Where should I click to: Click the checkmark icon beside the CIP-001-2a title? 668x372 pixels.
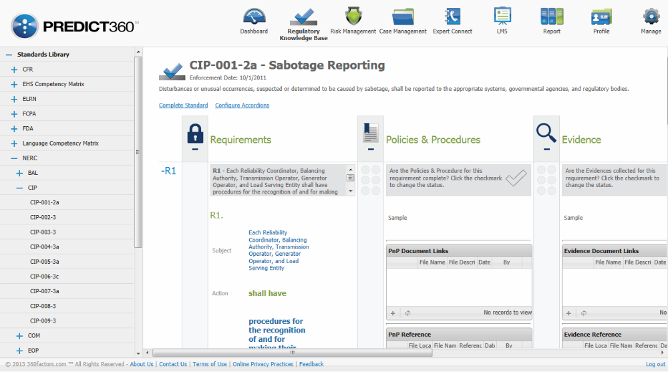click(x=172, y=71)
